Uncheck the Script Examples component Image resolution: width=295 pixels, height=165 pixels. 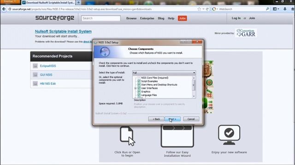point(139,81)
